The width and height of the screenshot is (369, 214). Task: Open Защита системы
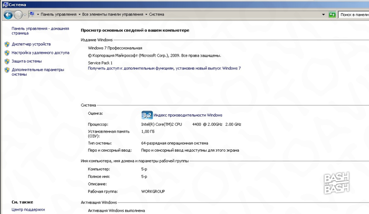click(x=27, y=61)
